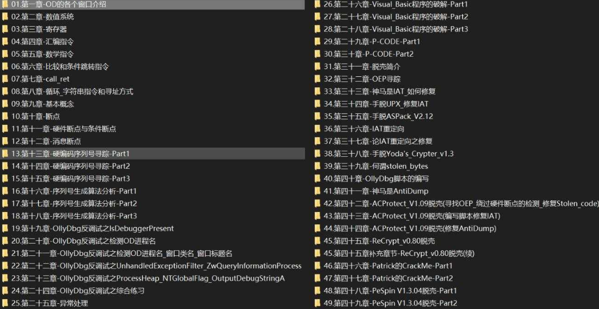
Task: Click folder icon beside 04.第四章-汇编指令
Action: coord(5,42)
